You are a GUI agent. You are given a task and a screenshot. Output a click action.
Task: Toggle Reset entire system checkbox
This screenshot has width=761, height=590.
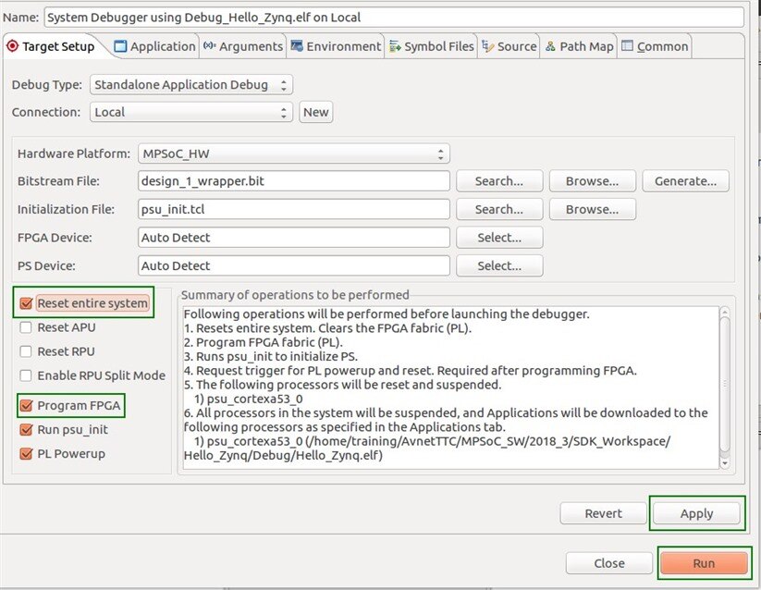click(x=26, y=303)
